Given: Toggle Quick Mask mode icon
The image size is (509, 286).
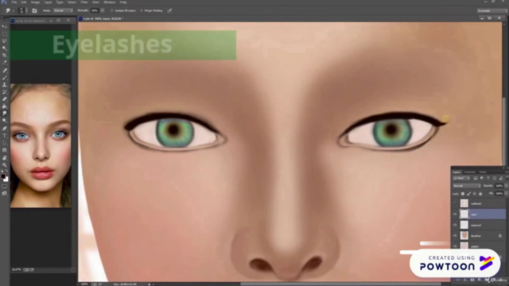Looking at the screenshot, I should point(5,187).
